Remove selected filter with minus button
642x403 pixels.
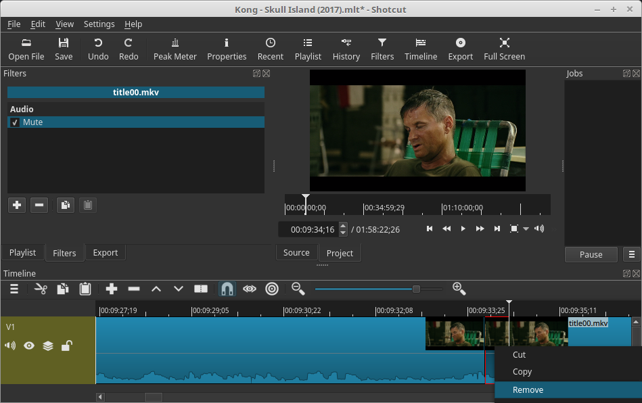click(39, 205)
